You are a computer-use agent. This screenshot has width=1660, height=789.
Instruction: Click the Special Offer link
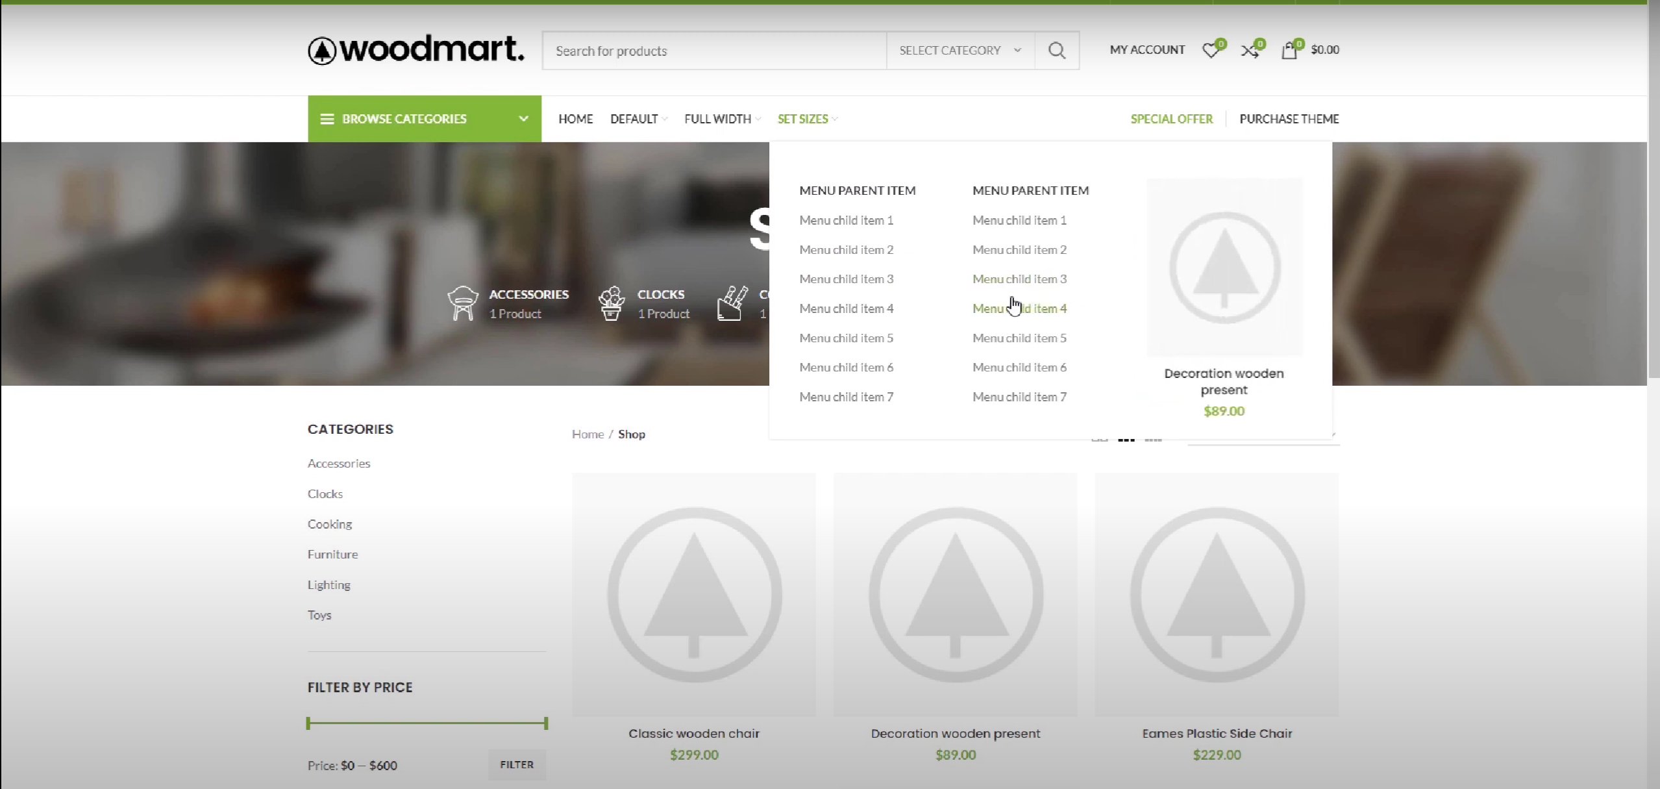[1171, 119]
